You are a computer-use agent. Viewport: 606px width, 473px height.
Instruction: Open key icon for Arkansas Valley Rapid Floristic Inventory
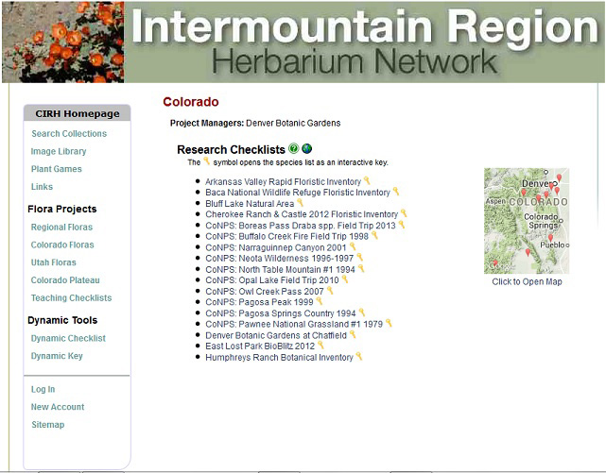[x=367, y=181]
